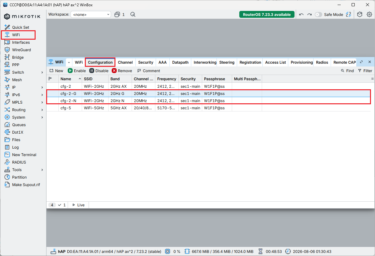Click the Find button
The image size is (375, 256).
[347, 71]
